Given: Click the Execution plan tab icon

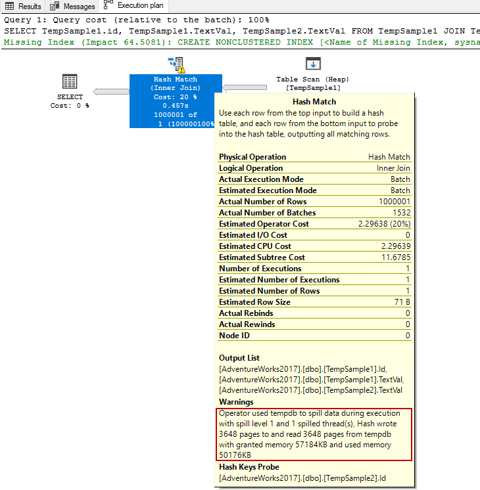Looking at the screenshot, I should click(x=108, y=5).
